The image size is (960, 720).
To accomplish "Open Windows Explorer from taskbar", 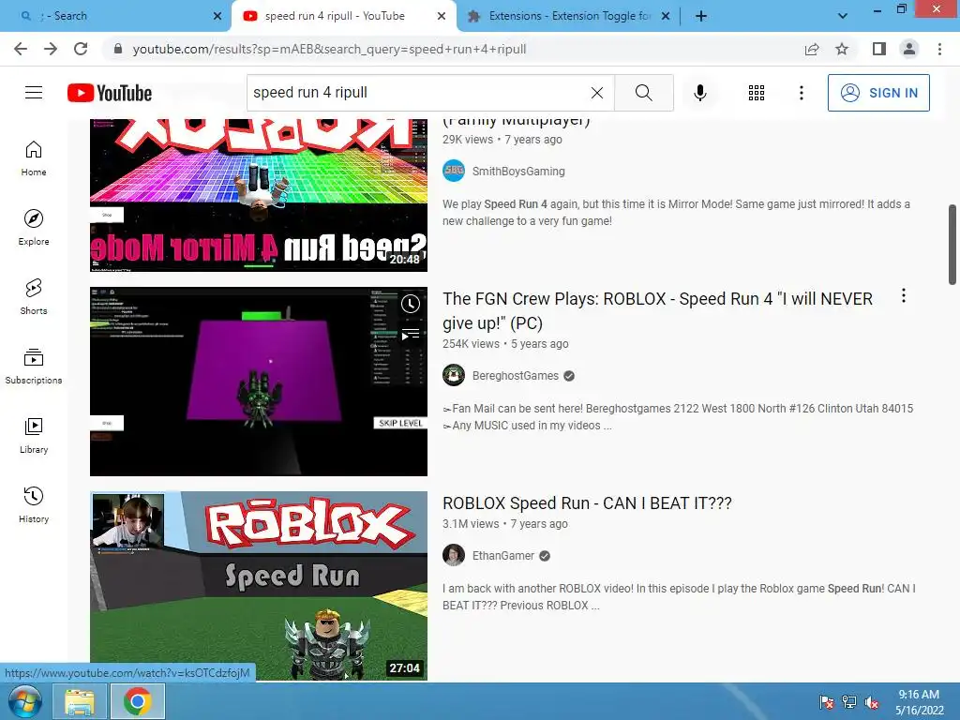I will [80, 701].
